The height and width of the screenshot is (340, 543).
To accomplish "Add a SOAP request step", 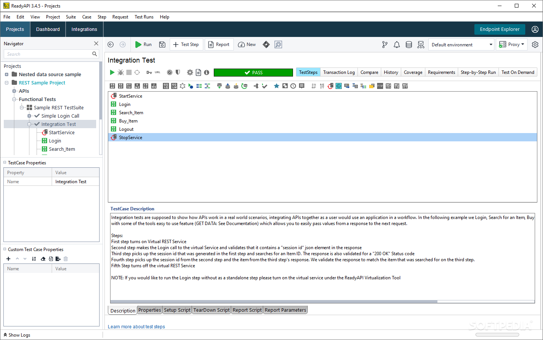I will [x=112, y=86].
